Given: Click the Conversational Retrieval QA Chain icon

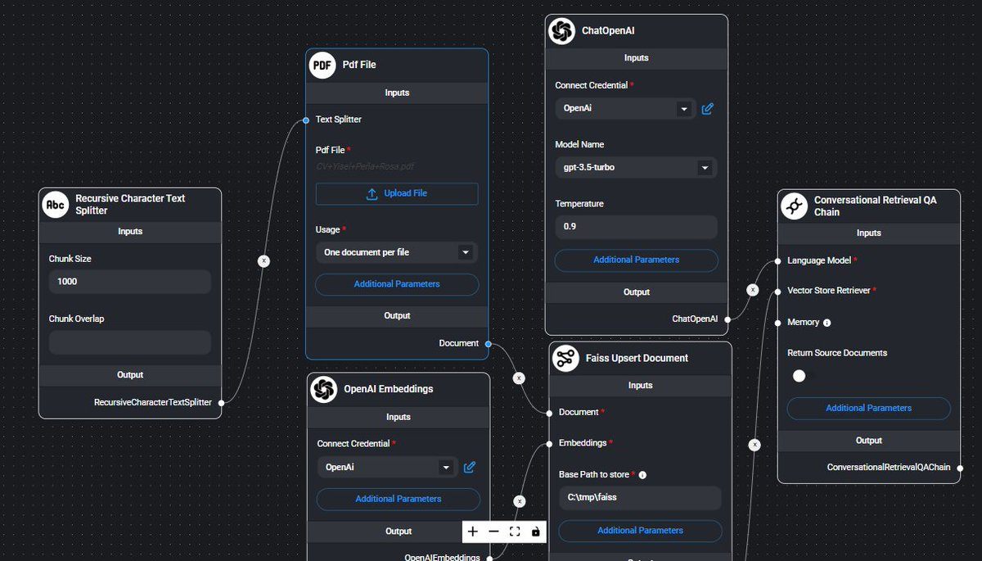Looking at the screenshot, I should [x=795, y=206].
